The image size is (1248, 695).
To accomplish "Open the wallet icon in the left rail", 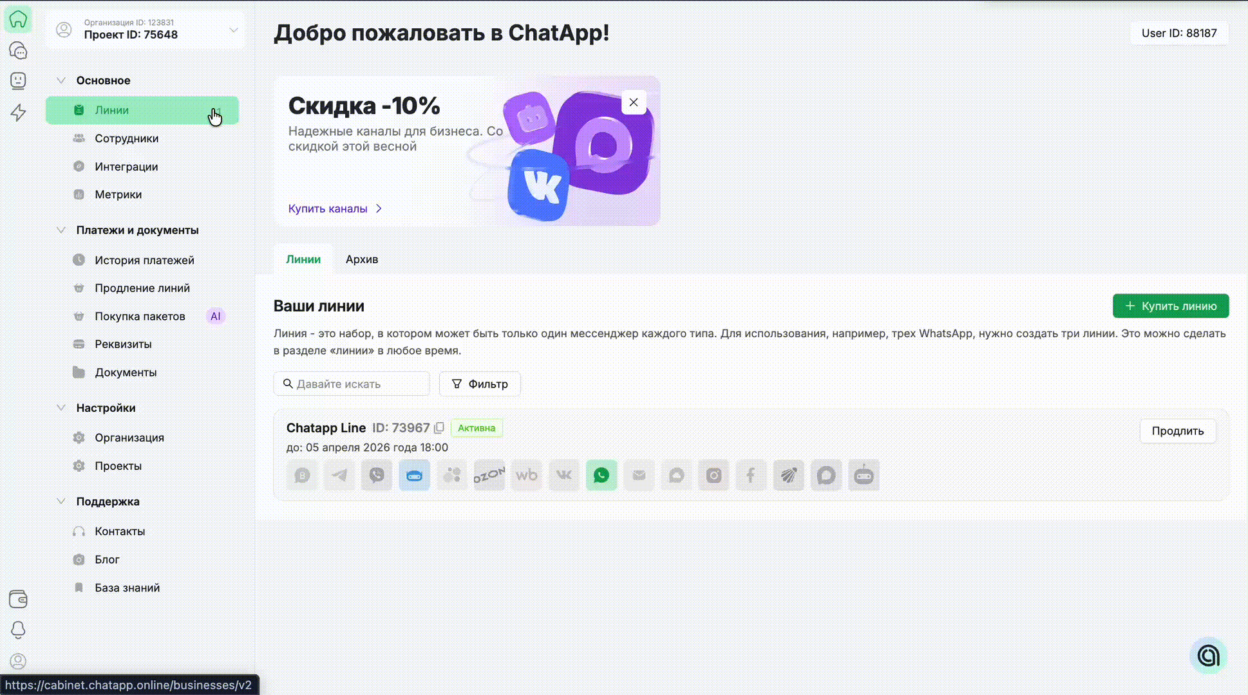I will coord(18,599).
